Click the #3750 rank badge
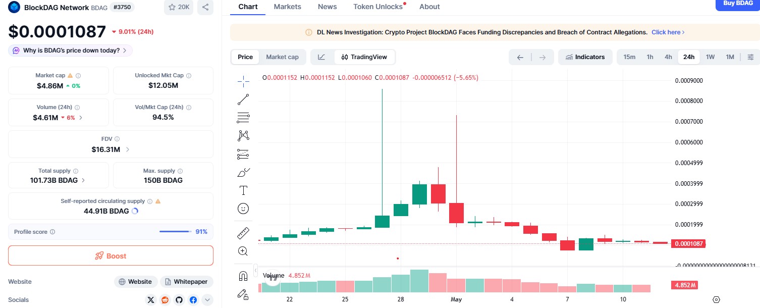This screenshot has height=308, width=760. (x=122, y=7)
